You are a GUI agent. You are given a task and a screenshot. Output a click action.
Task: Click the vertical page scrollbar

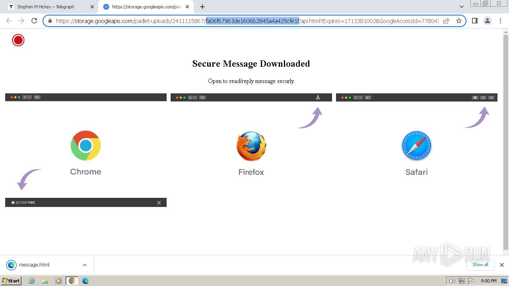coord(506,142)
